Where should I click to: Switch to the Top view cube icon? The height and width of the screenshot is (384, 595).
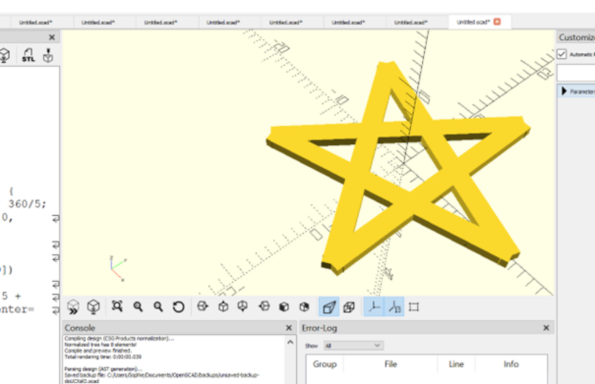point(223,306)
